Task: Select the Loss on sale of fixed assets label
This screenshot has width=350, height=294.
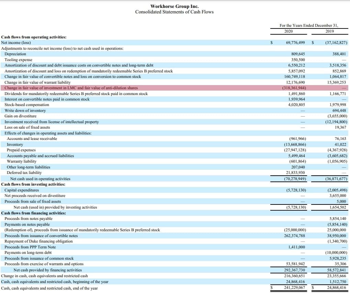Action: coord(27,127)
